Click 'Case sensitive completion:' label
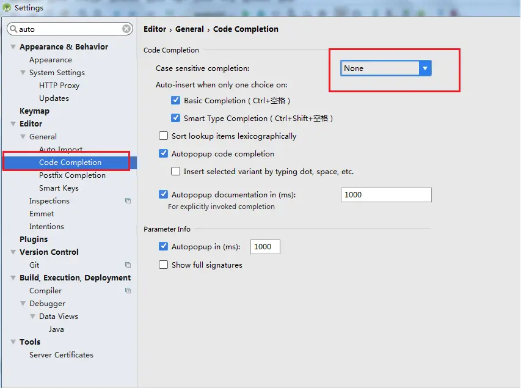 pos(202,68)
